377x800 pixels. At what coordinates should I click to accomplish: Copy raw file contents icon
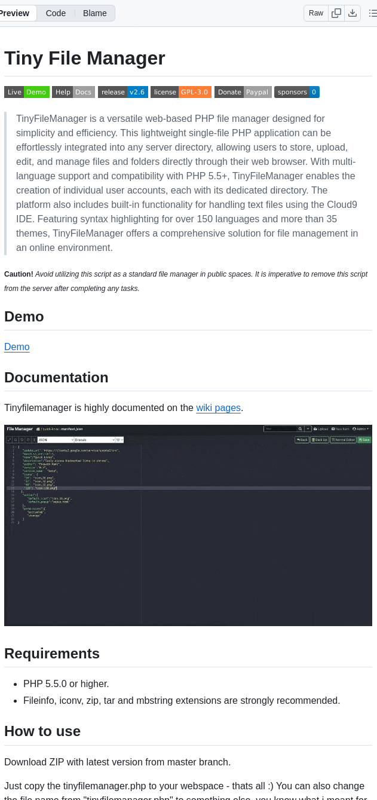tap(336, 13)
